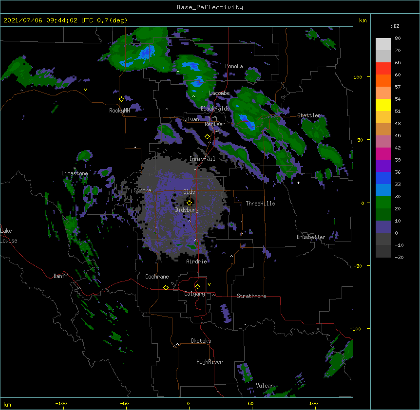This screenshot has width=420, height=410.
Task: Click the -100 tick on the horizontal km axis
Action: 61,403
